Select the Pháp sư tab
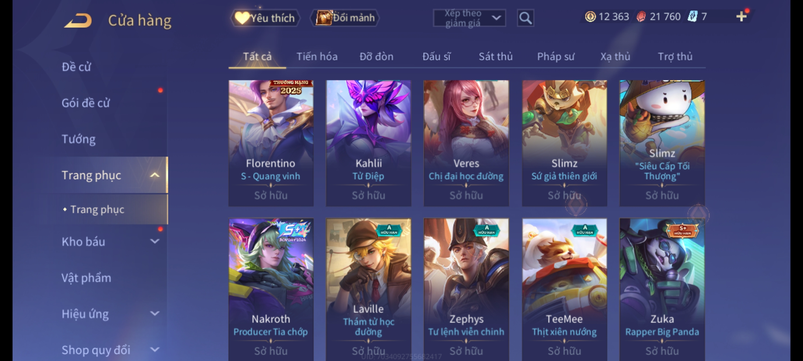The height and width of the screenshot is (361, 803). [555, 56]
